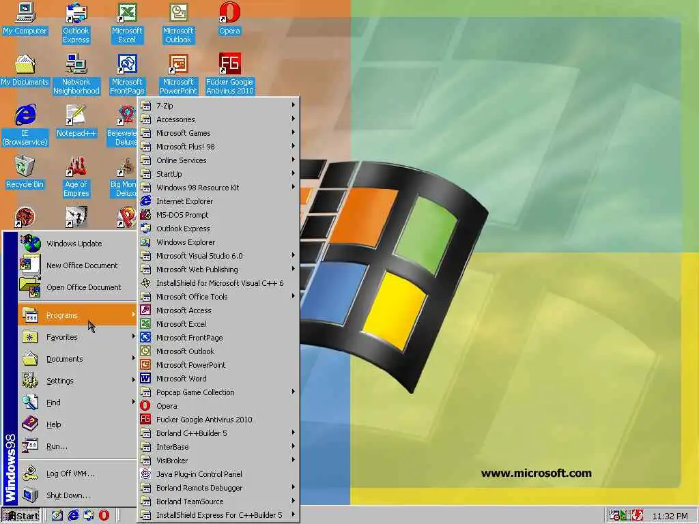This screenshot has height=524, width=699.
Task: Expand the InterBase program group
Action: click(x=218, y=447)
